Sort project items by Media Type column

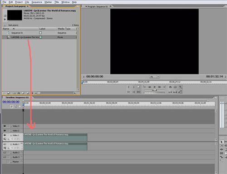pyautogui.click(x=64, y=29)
